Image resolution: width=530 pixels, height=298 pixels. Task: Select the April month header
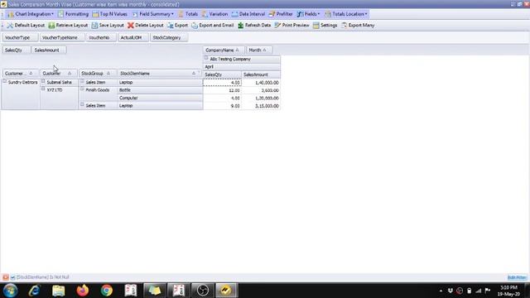coord(241,67)
